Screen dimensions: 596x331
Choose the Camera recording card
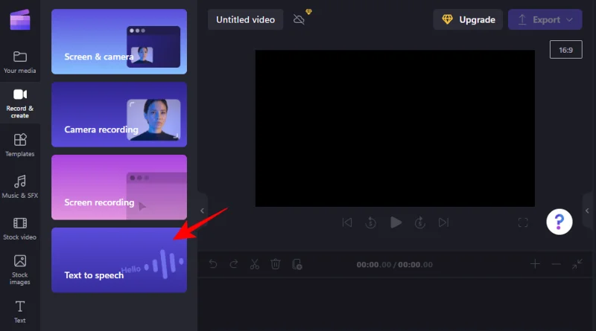(x=119, y=115)
